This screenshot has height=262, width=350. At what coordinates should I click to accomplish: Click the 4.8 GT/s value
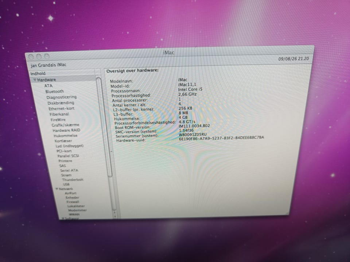(187, 122)
